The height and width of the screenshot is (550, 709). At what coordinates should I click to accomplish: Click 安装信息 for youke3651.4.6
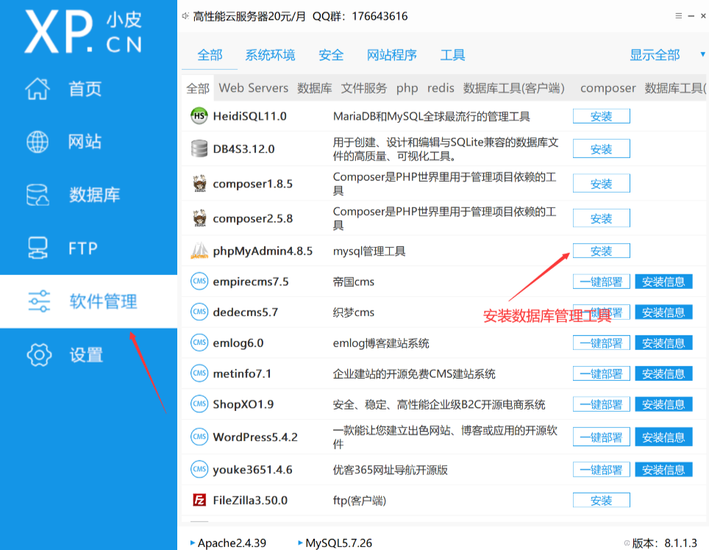(663, 470)
